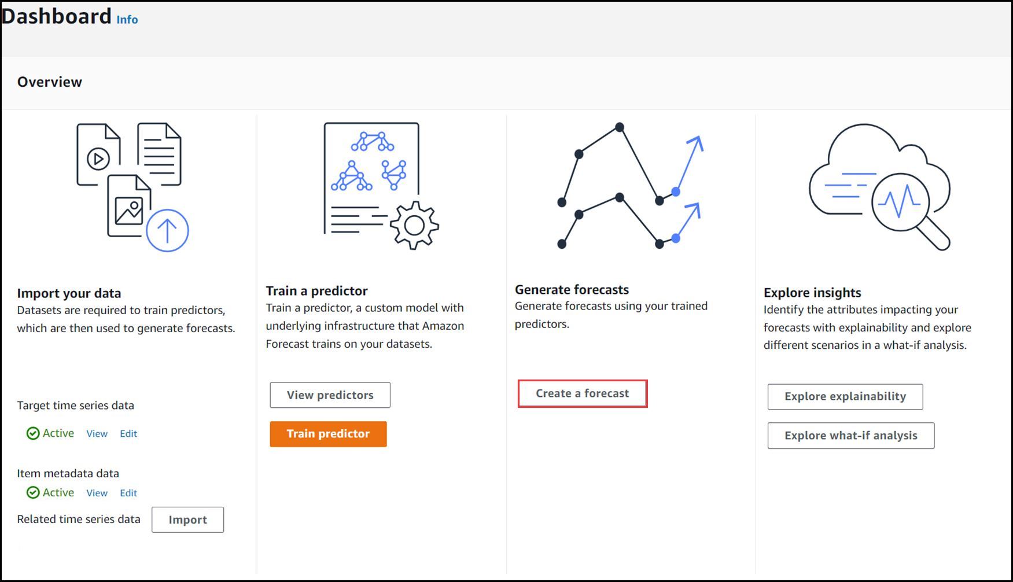View the target time series data
The image size is (1013, 582).
tap(97, 434)
